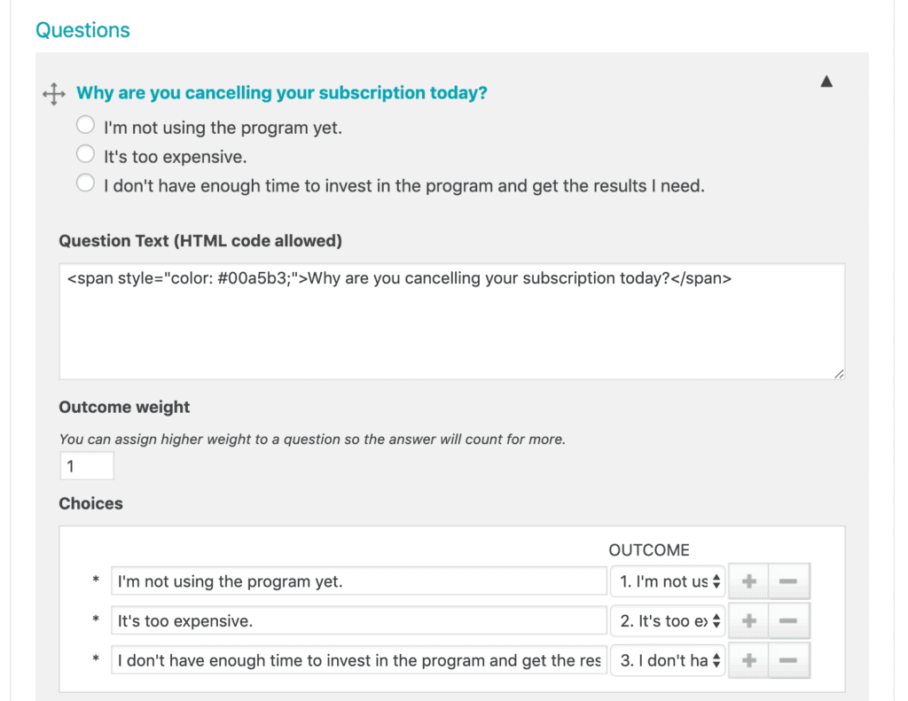Open the outcome dropdown for the first choice
Viewport: 908px width, 701px height.
tap(667, 580)
